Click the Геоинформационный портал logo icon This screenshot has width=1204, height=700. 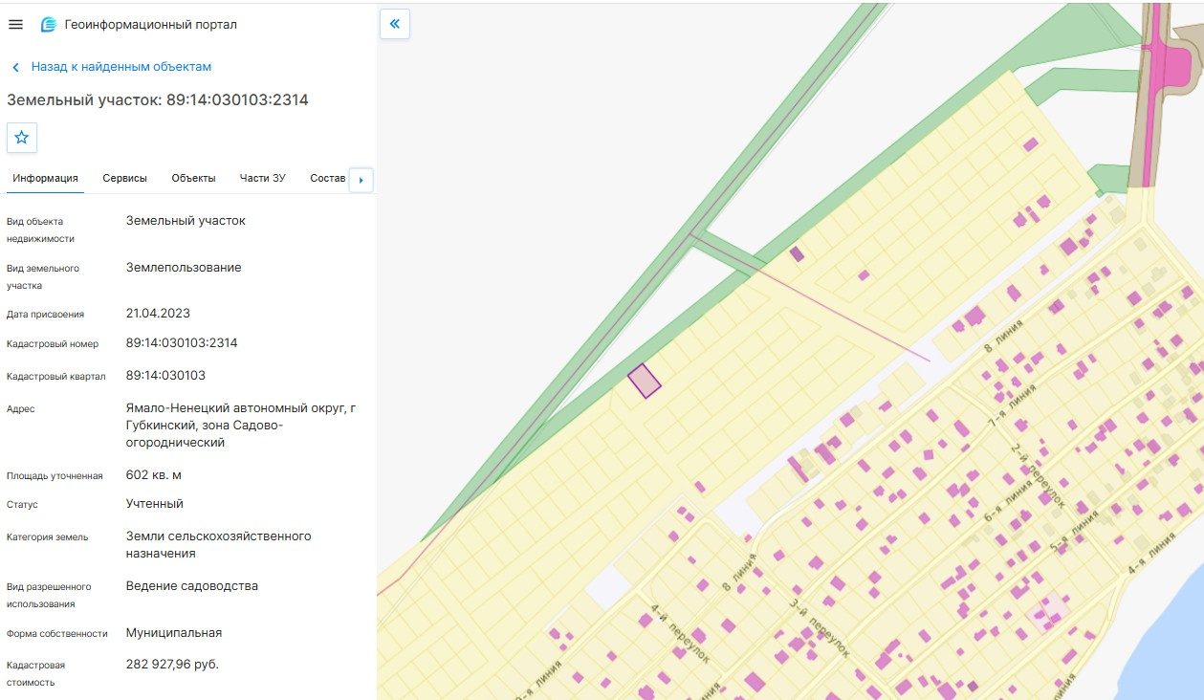click(x=48, y=25)
